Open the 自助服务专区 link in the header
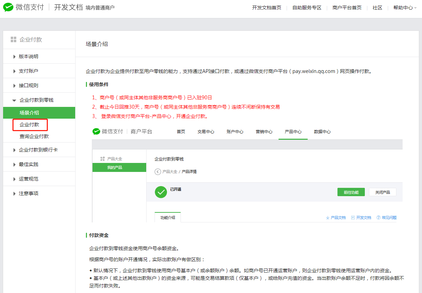The width and height of the screenshot is (422, 293). point(307,8)
